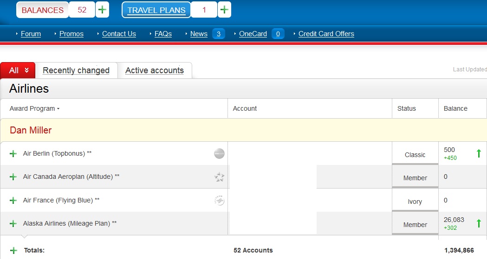This screenshot has width=487, height=259.
Task: Click the Air Canada Aeroplan logo icon
Action: 219,177
